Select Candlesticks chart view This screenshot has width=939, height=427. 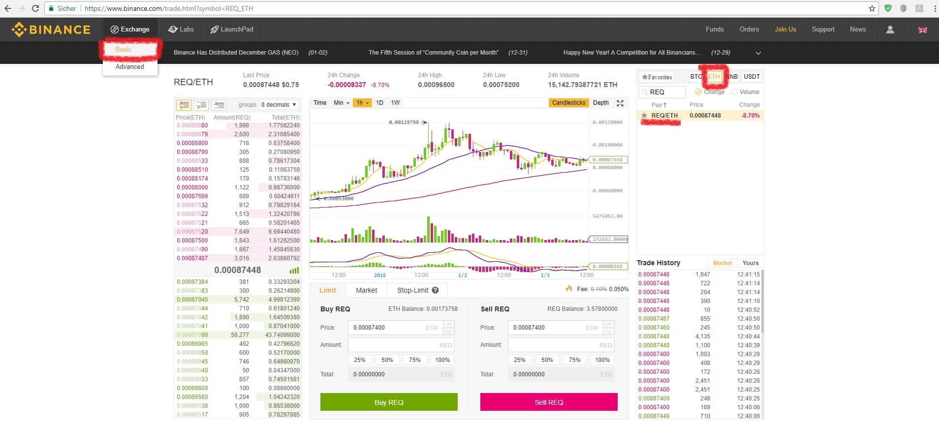(568, 103)
